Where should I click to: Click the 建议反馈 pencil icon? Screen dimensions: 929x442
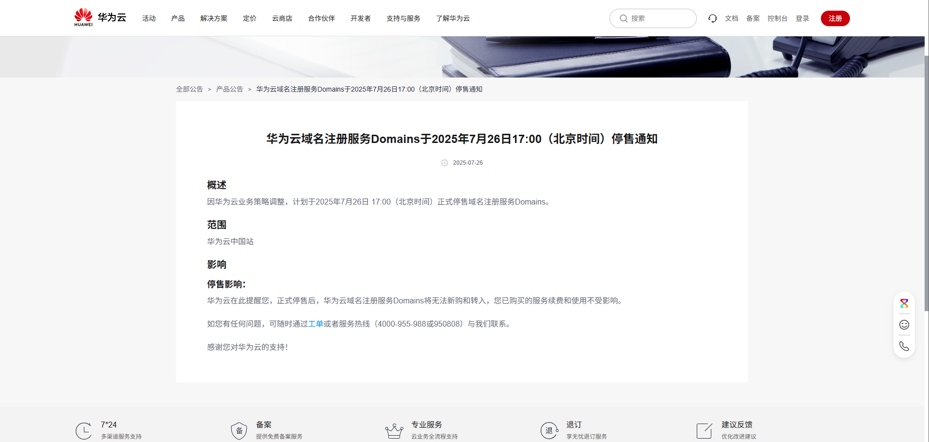point(704,430)
